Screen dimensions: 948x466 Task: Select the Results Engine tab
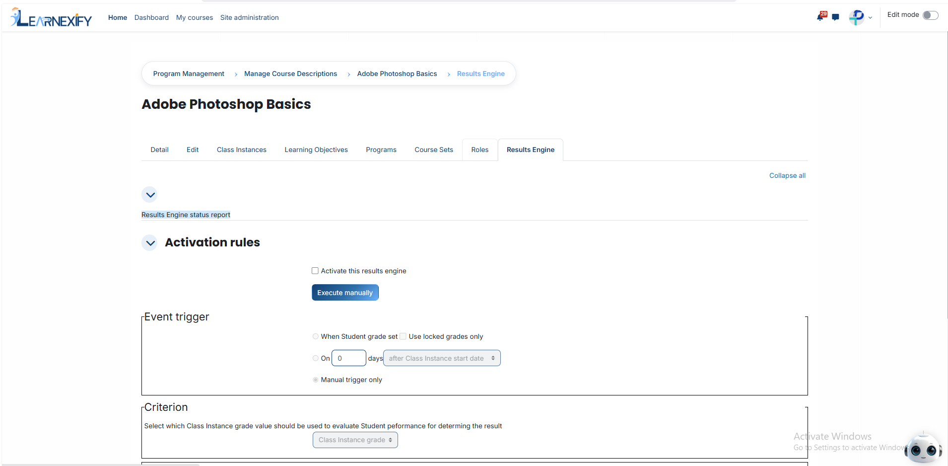coord(531,150)
